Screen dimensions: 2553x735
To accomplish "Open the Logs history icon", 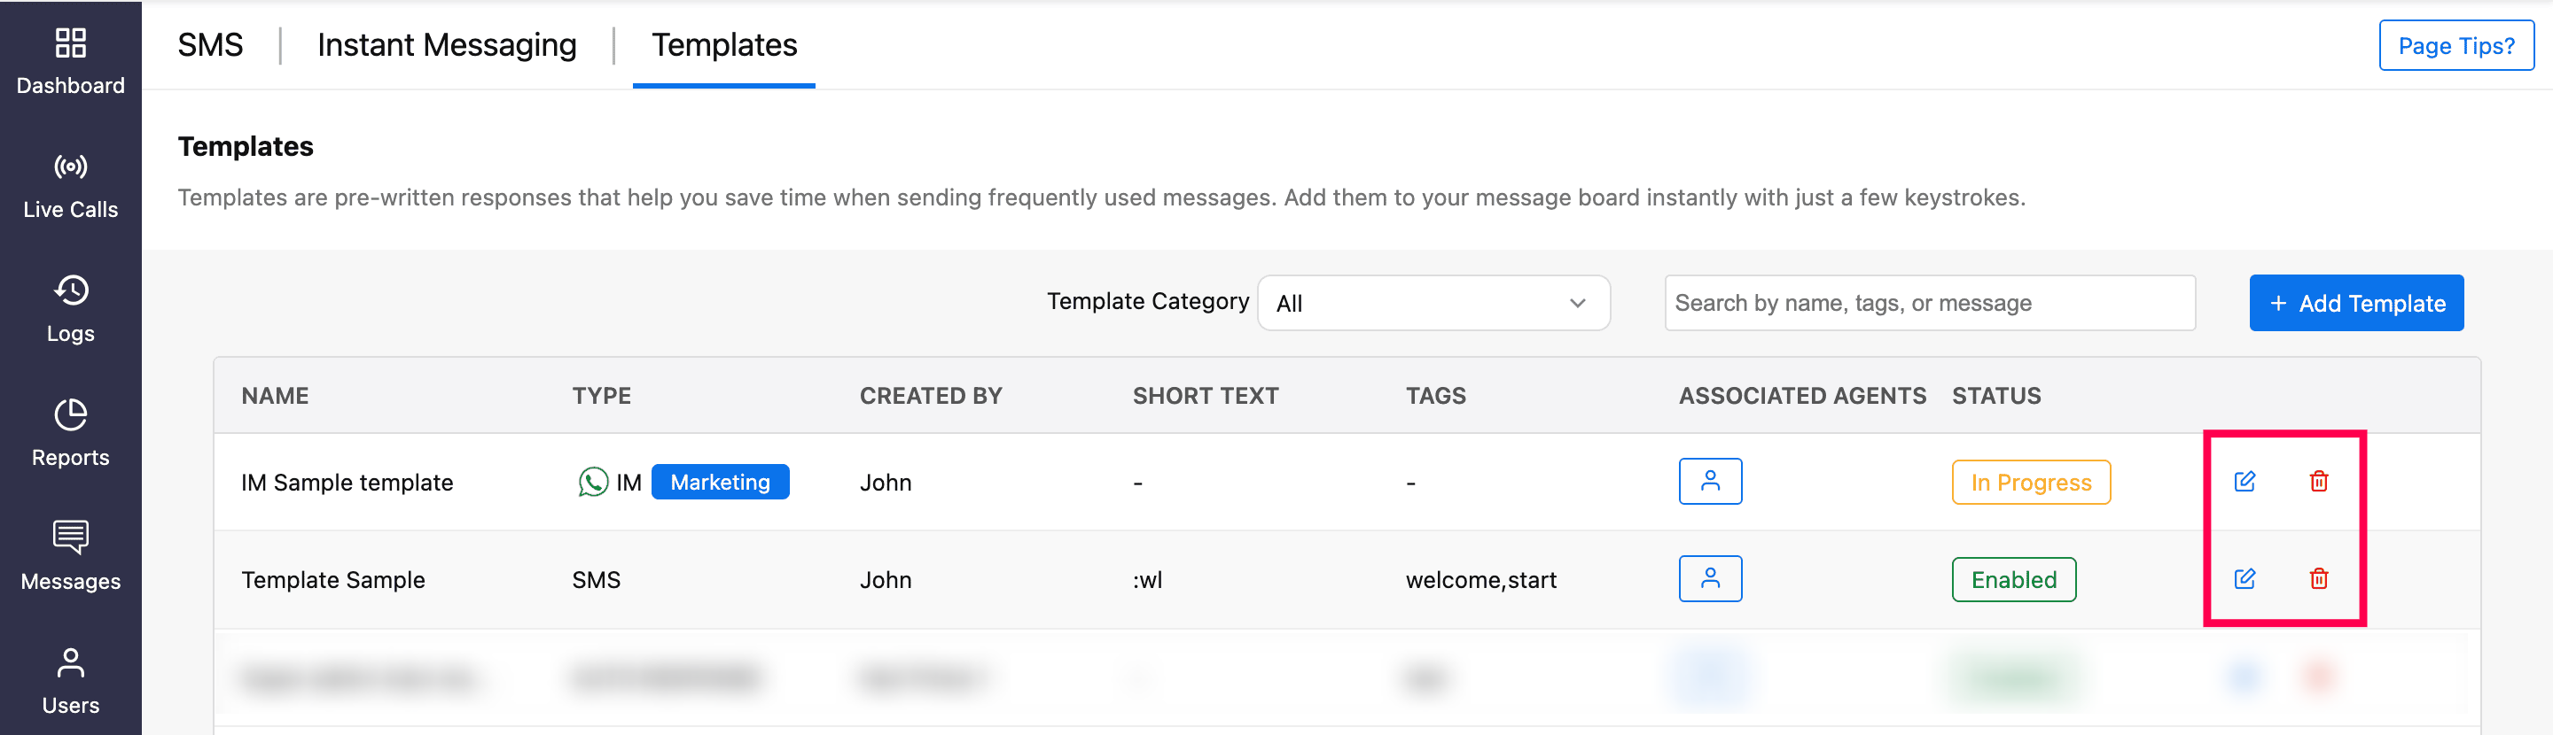I will tap(70, 290).
